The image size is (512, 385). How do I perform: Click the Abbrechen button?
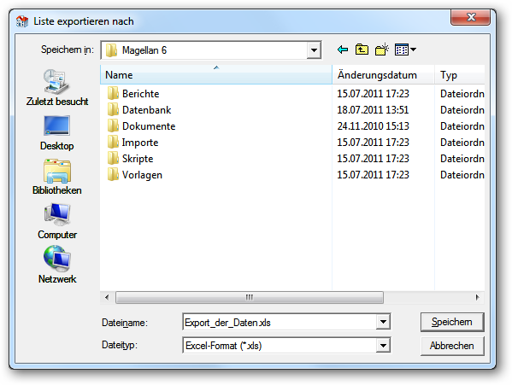452,346
